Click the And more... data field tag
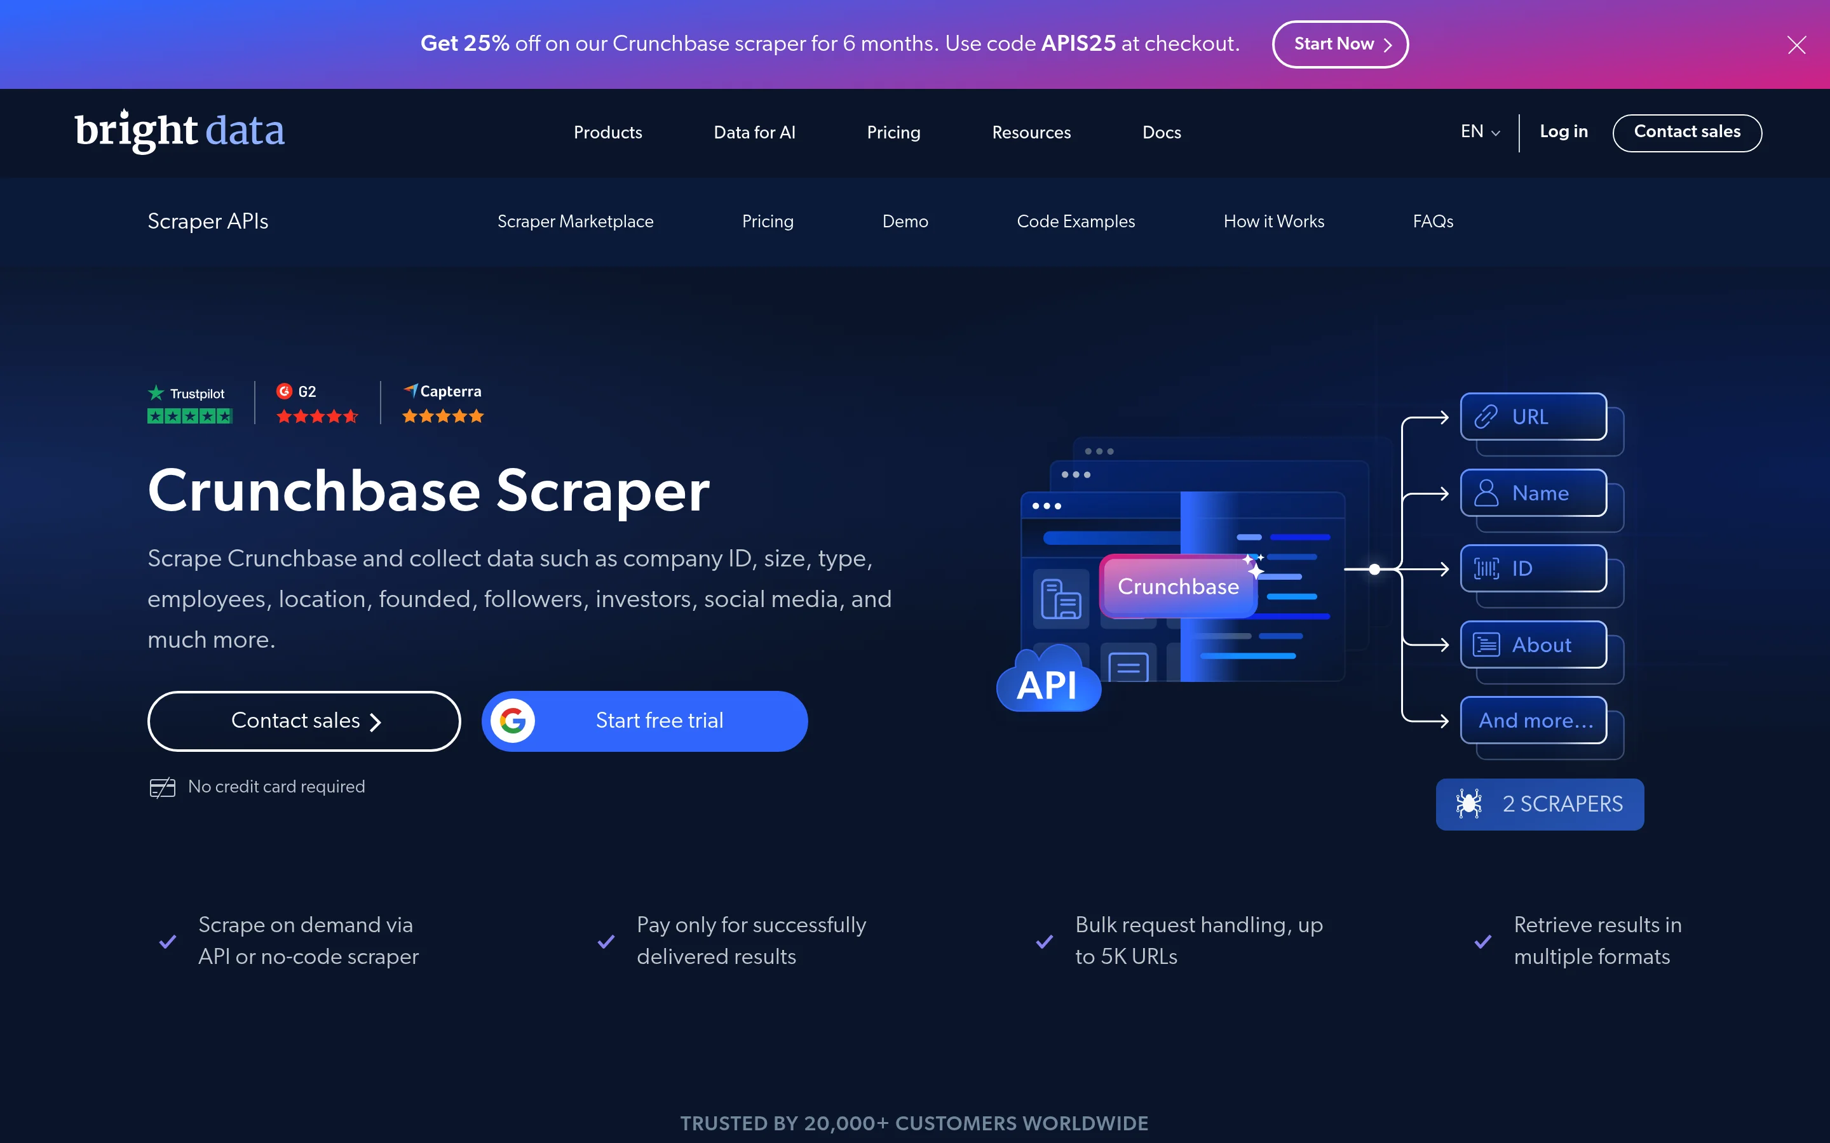1830x1143 pixels. point(1533,719)
